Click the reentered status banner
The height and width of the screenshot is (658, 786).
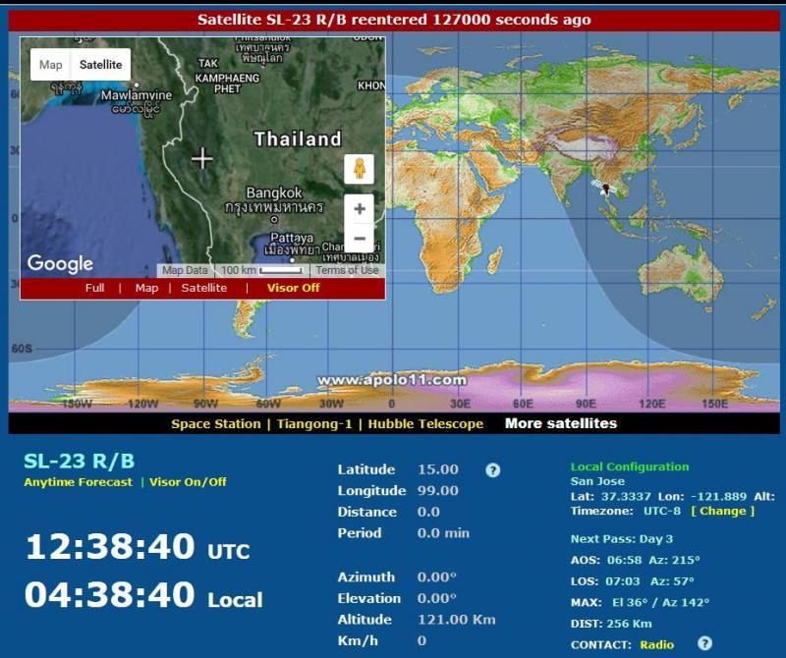(x=394, y=21)
